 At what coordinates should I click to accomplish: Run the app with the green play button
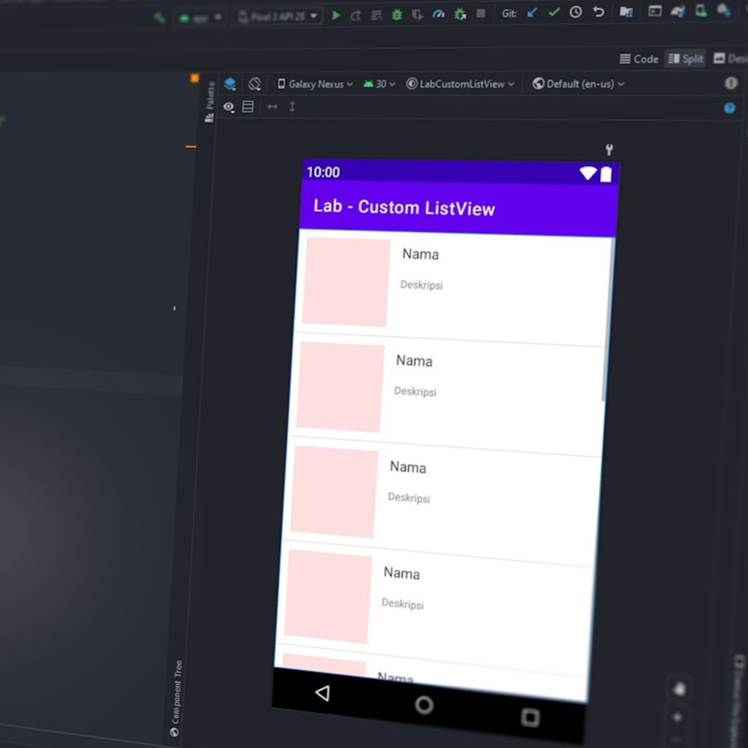click(x=336, y=16)
